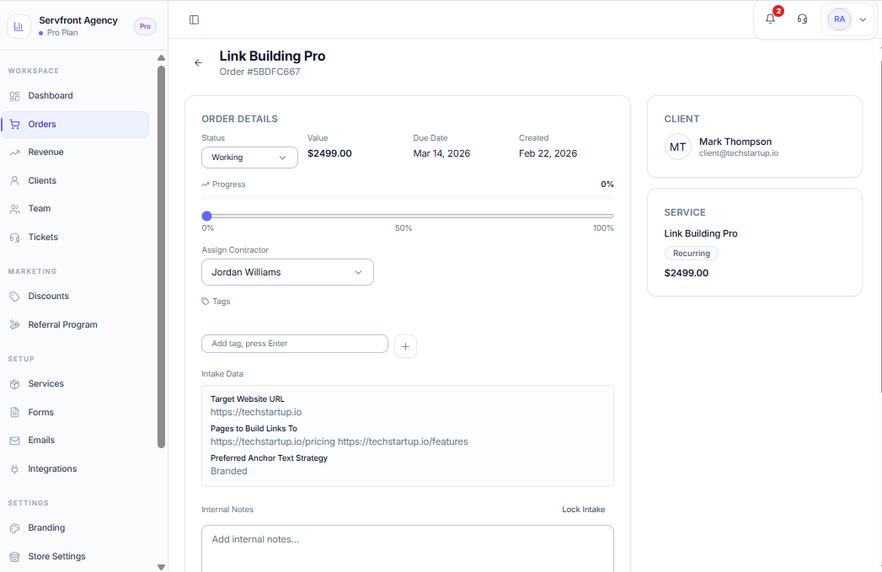Click the order value $2499.00
This screenshot has width=882, height=572.
tap(329, 153)
